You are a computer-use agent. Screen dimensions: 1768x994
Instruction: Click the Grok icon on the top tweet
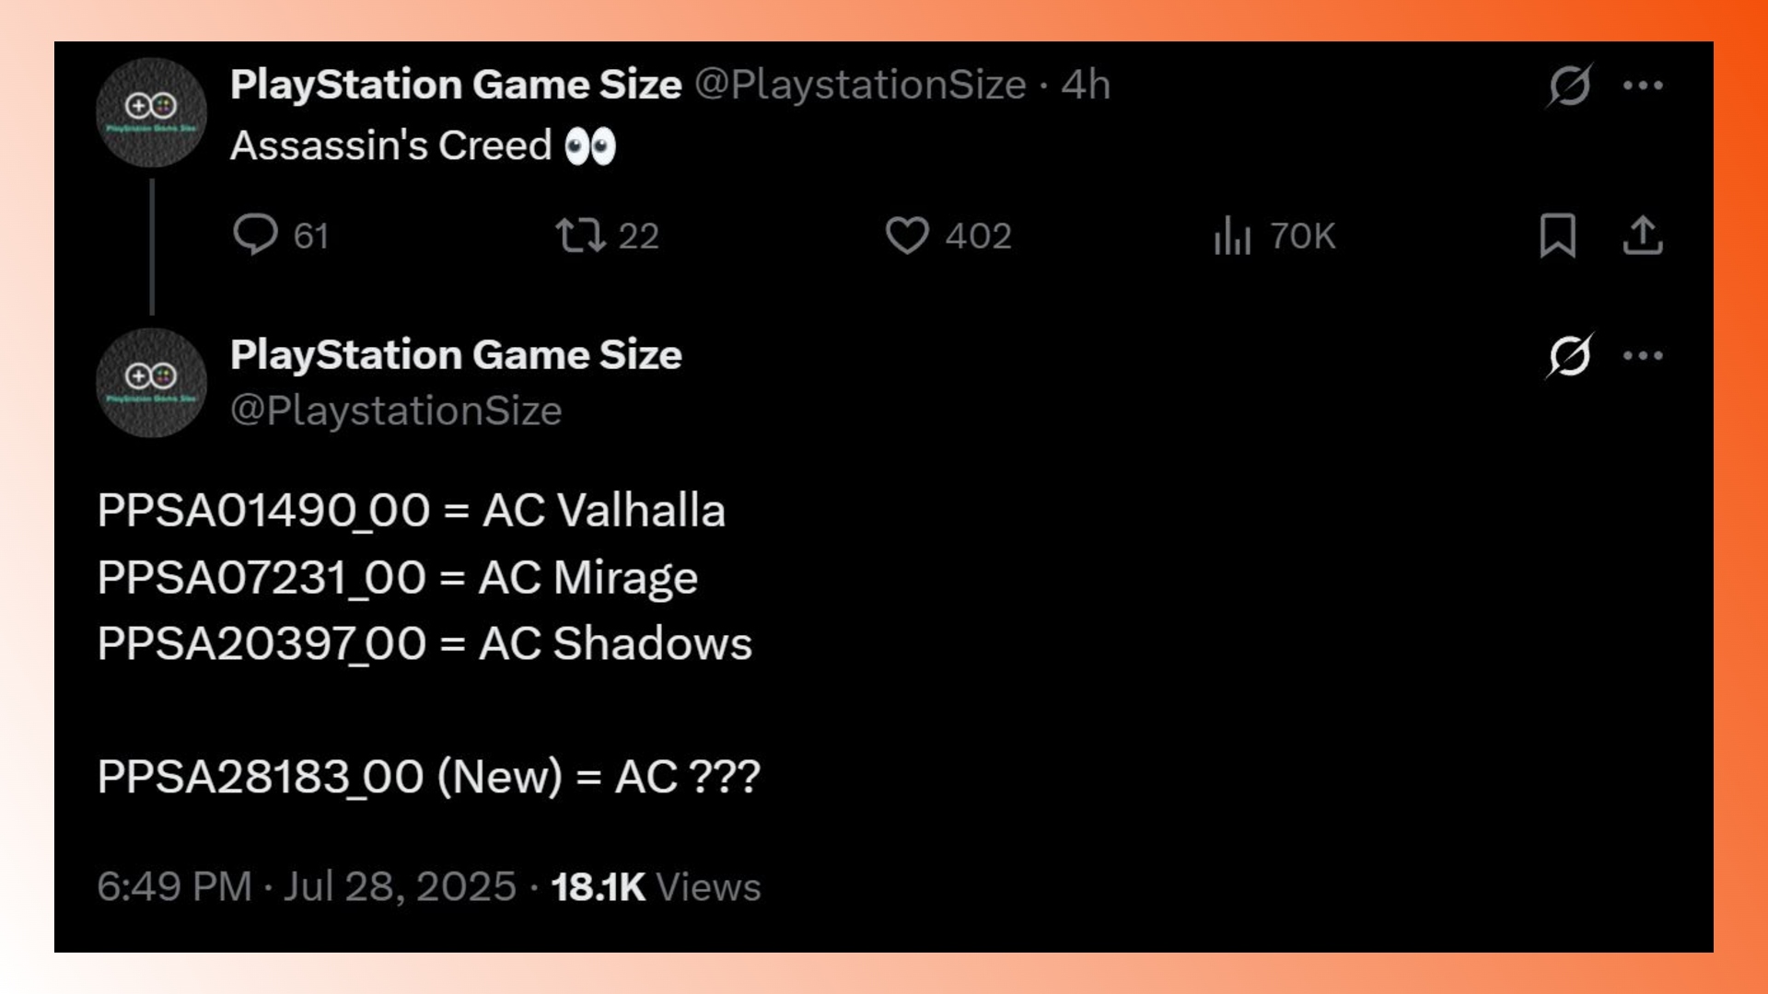(1569, 86)
